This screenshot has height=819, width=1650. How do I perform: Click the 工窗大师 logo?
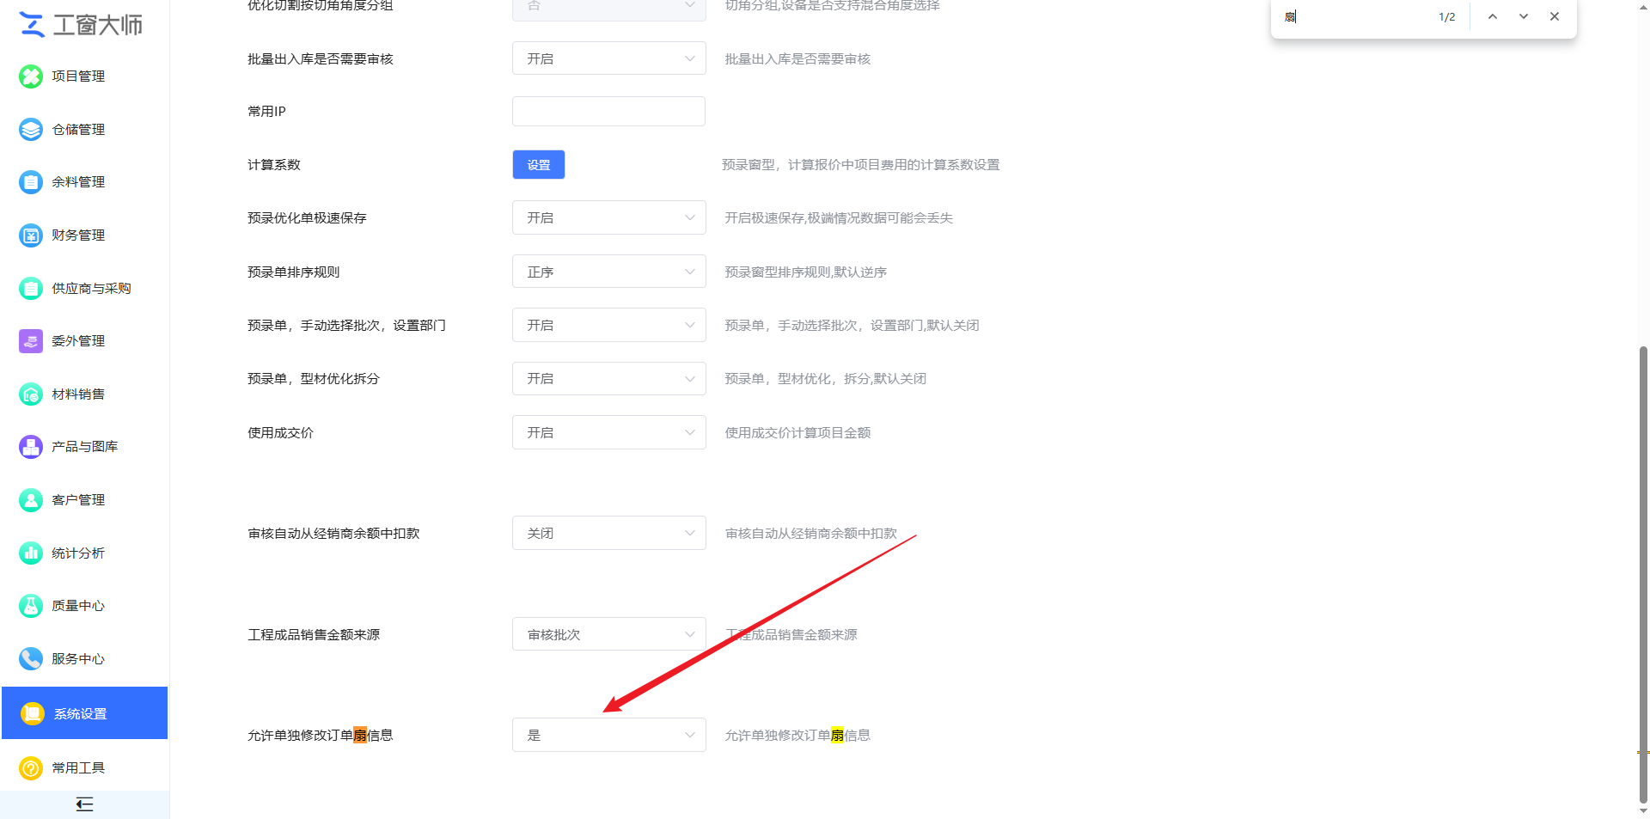[x=81, y=25]
